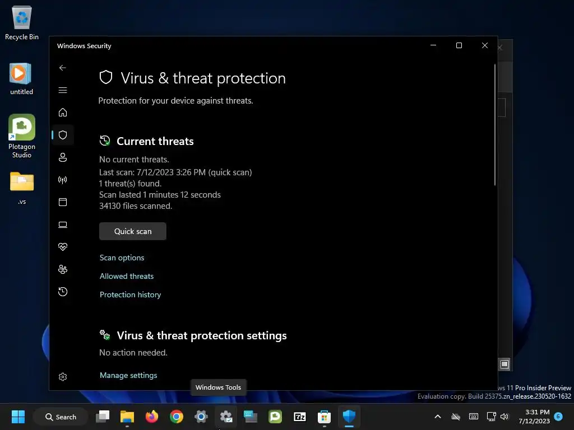Open 7-Zip from taskbar
Image resolution: width=574 pixels, height=430 pixels.
(x=300, y=417)
